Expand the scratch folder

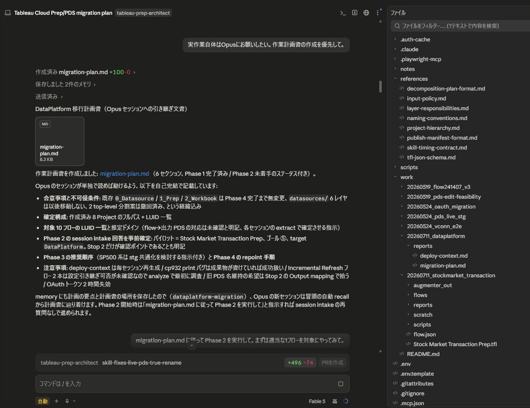pos(419,315)
